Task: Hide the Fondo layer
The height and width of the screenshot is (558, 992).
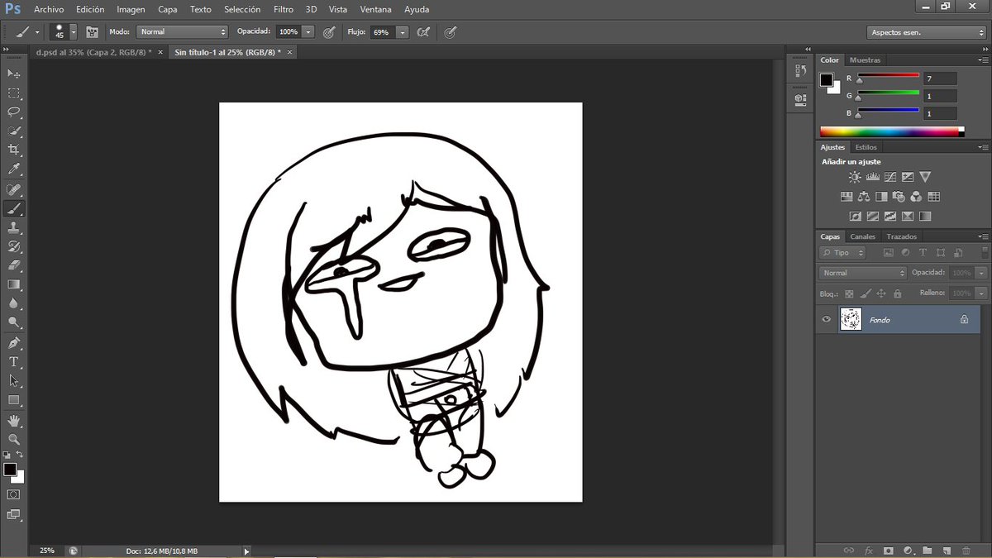Action: (x=825, y=319)
